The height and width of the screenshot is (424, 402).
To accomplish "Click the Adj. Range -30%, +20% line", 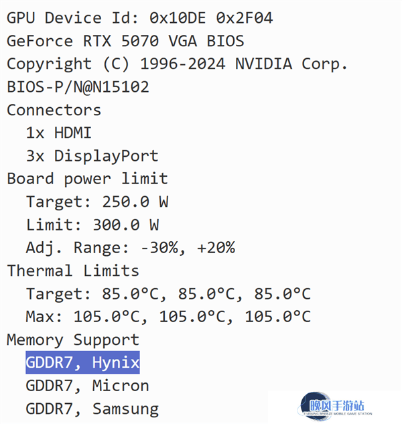I will click(x=131, y=248).
